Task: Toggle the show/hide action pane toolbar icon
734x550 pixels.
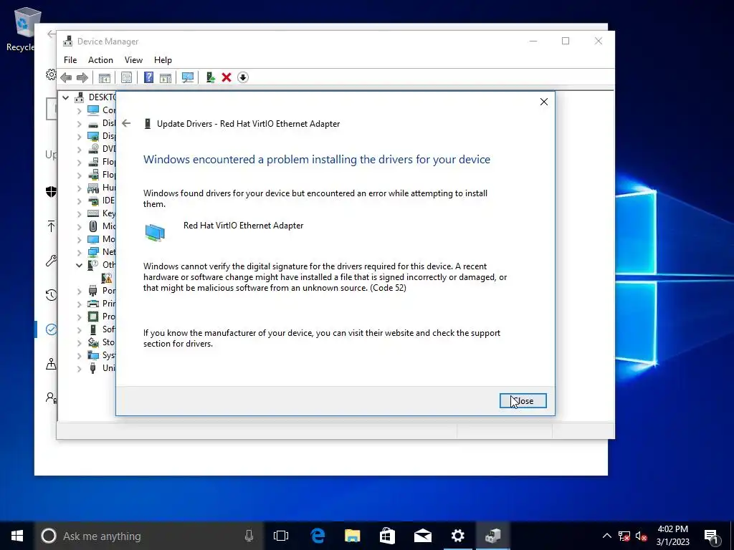Action: point(166,77)
